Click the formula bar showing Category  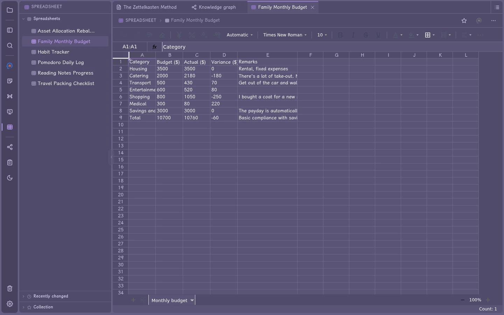(x=332, y=47)
